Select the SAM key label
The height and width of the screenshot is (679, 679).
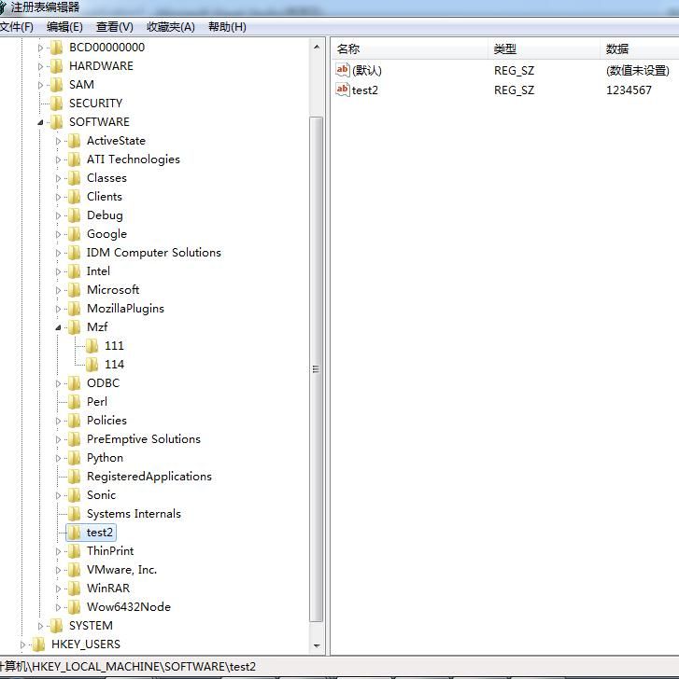click(x=81, y=85)
